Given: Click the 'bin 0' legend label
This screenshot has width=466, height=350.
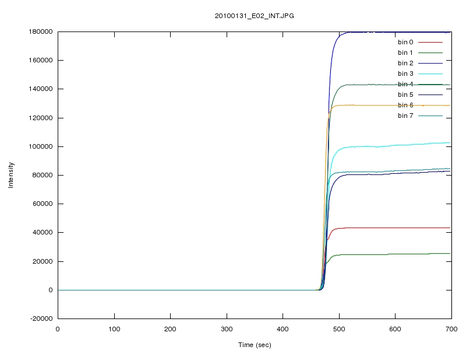Looking at the screenshot, I should tap(405, 42).
